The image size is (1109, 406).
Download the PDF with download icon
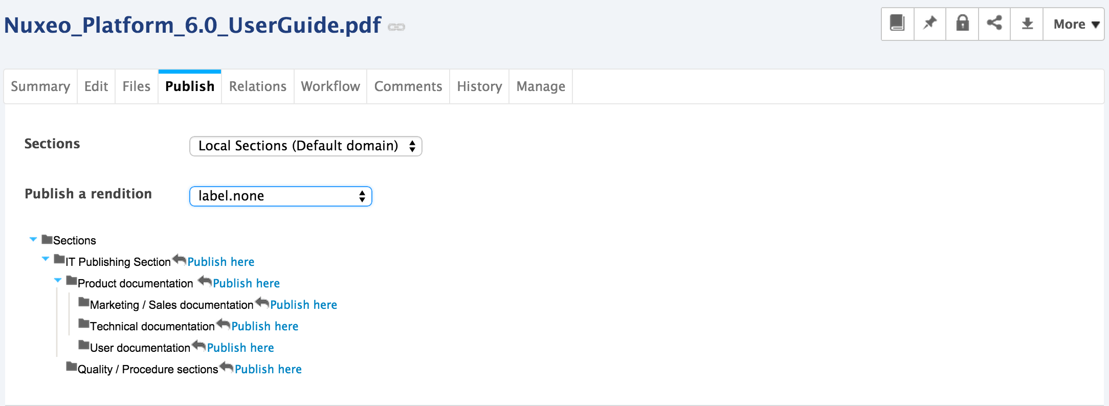1027,24
